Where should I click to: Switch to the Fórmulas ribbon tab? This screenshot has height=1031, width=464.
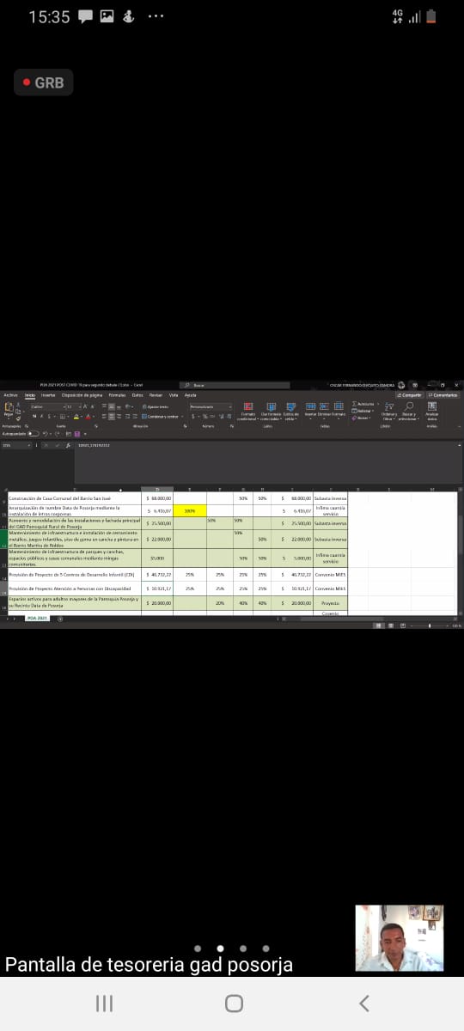coord(117,395)
